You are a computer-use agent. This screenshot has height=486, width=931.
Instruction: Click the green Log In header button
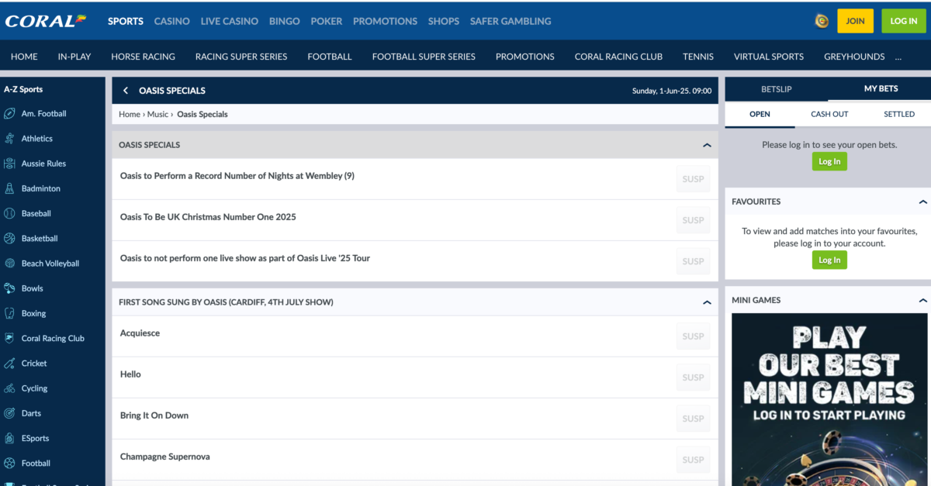coord(904,21)
